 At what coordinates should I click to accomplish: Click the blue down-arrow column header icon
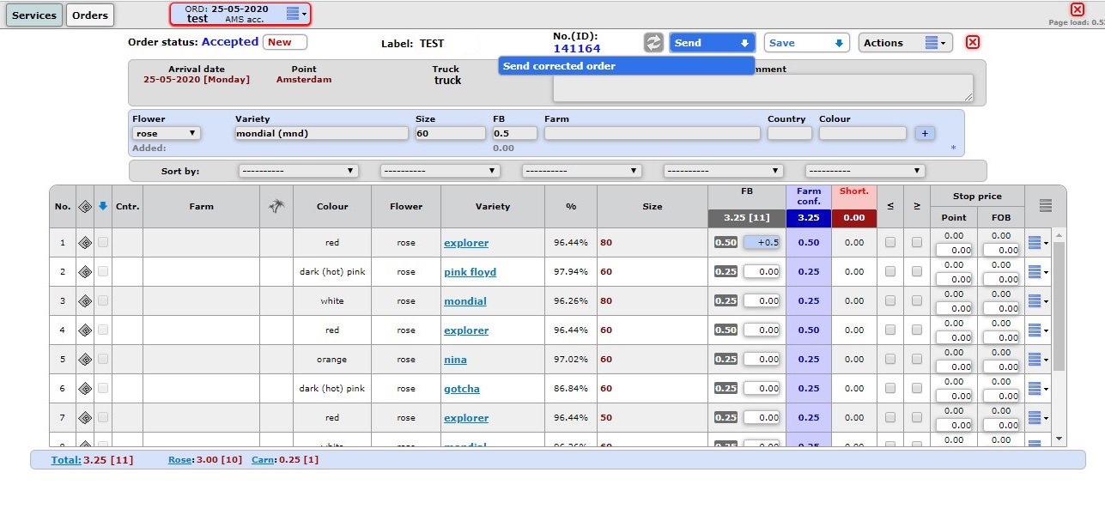coord(103,206)
